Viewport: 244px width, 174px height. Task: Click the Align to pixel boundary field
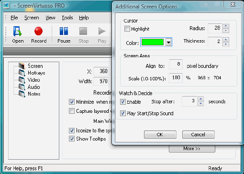coord(176,65)
